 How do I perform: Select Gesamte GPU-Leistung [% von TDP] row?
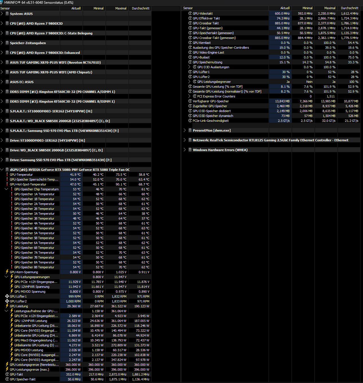271,87
